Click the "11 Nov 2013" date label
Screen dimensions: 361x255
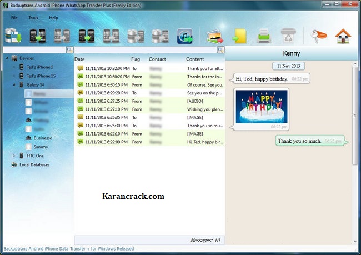pos(288,66)
